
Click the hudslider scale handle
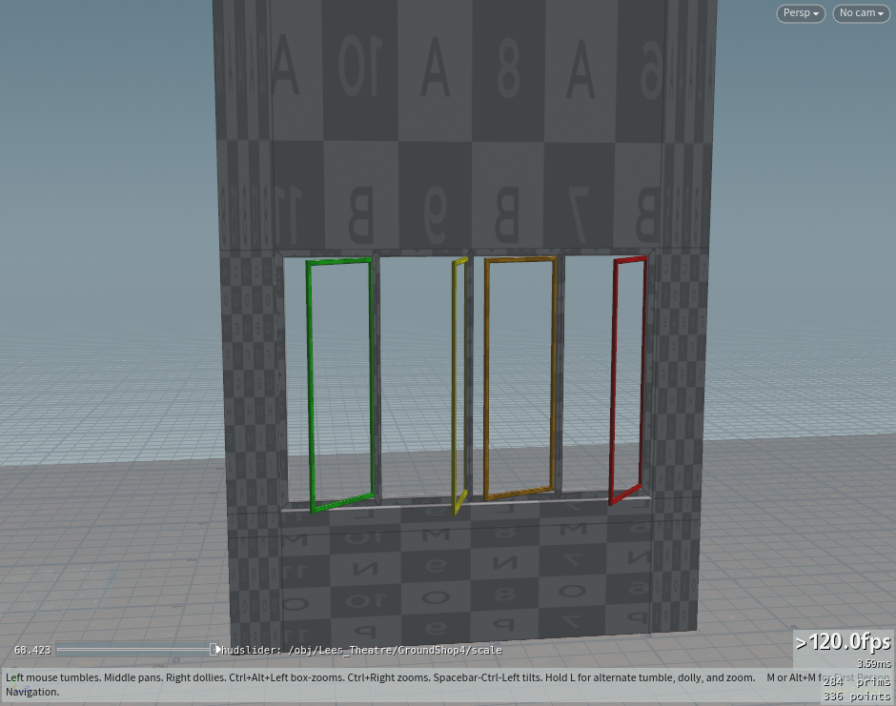tap(216, 650)
